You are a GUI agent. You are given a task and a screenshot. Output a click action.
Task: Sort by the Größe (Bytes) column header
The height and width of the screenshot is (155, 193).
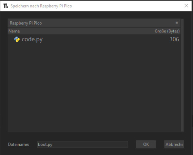pos(167,31)
